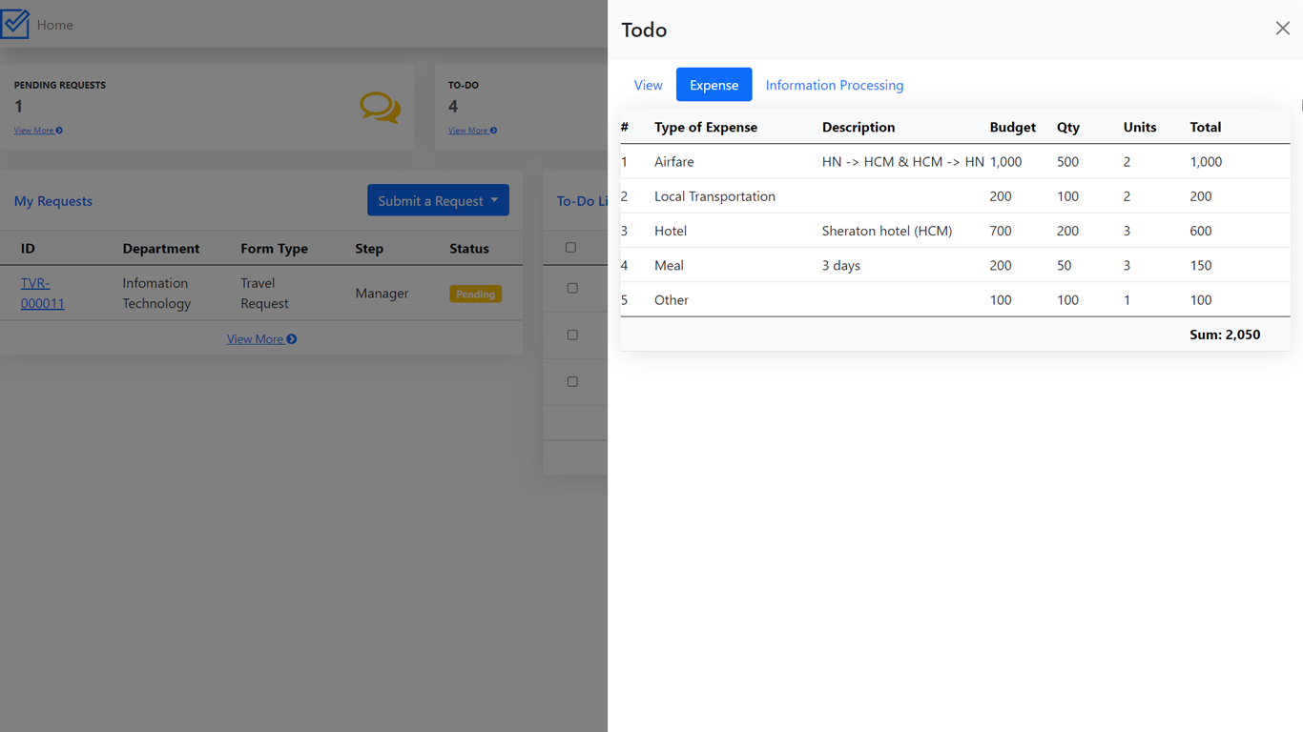Click the Home breadcrumb icon area
Screen dimensions: 1303x732
[54, 24]
